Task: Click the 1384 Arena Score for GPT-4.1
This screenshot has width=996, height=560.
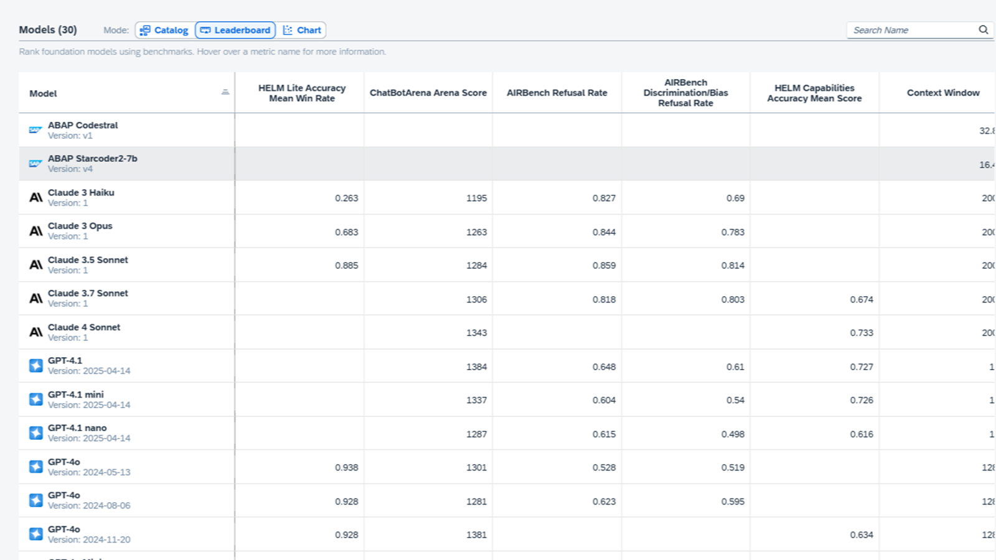Action: pyautogui.click(x=477, y=366)
